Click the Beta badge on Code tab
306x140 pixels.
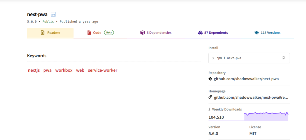[109, 32]
